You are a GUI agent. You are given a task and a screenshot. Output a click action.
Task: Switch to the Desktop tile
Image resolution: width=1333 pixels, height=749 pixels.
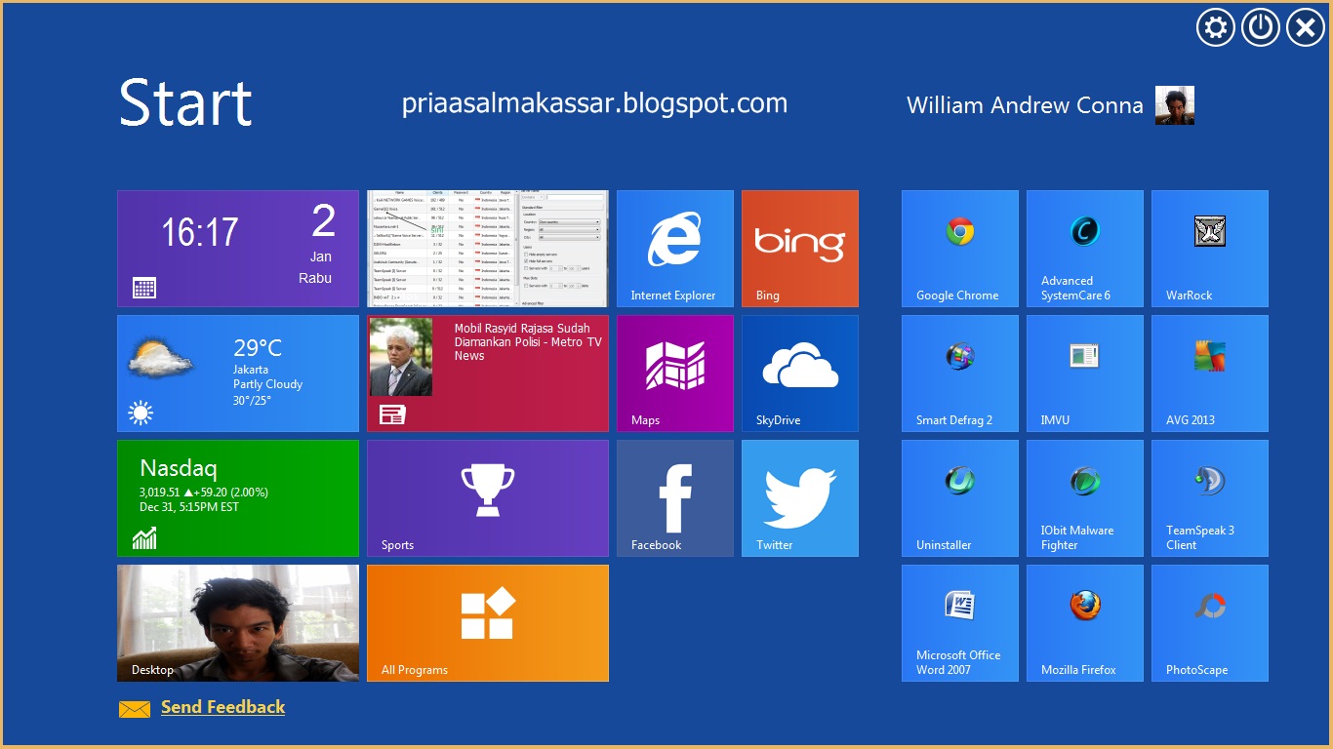[x=237, y=622]
